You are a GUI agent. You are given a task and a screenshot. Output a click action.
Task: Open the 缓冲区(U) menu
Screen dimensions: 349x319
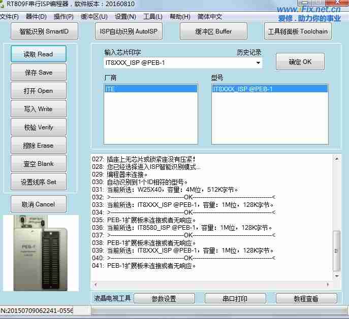[x=94, y=17]
